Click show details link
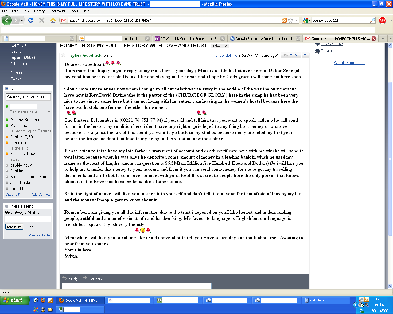Image resolution: width=393 pixels, height=314 pixels. [x=226, y=56]
